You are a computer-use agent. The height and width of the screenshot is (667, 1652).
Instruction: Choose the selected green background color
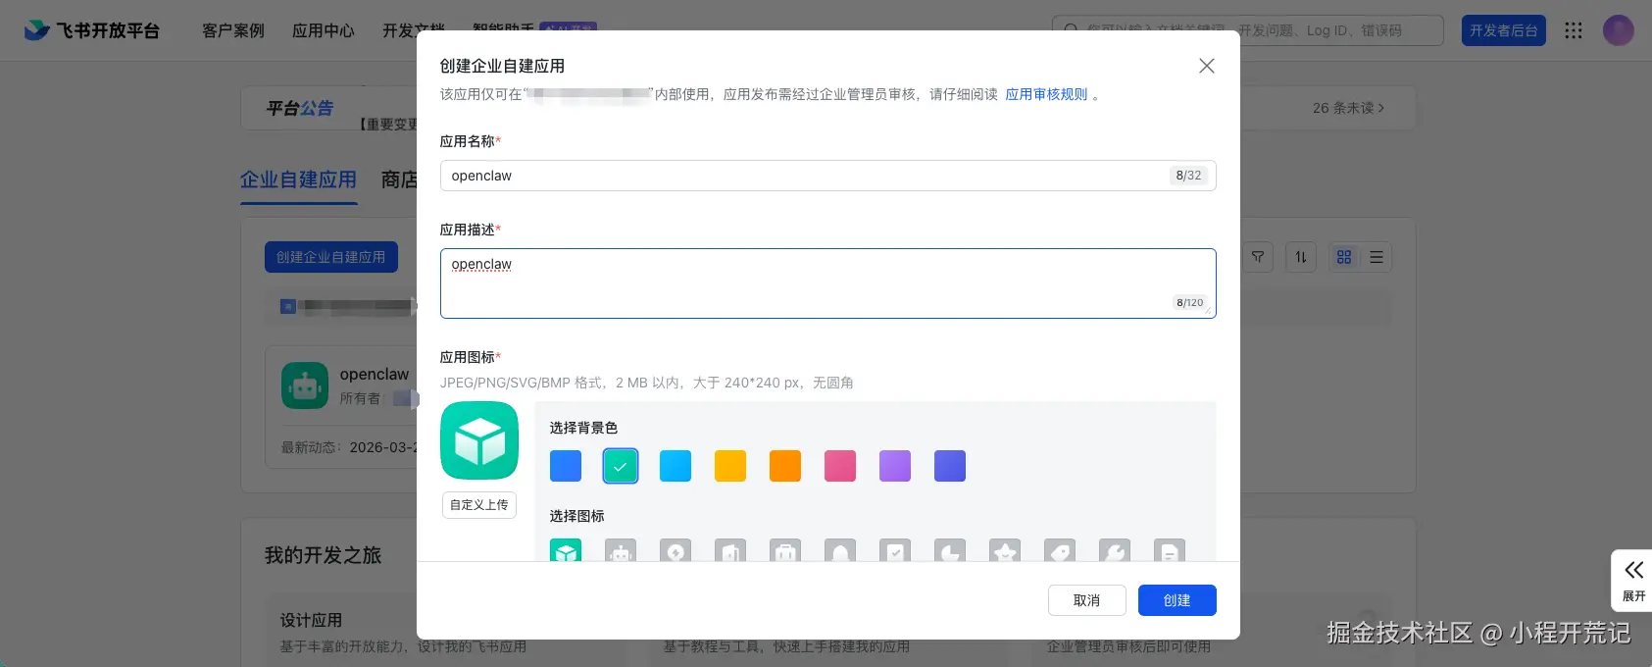[621, 466]
